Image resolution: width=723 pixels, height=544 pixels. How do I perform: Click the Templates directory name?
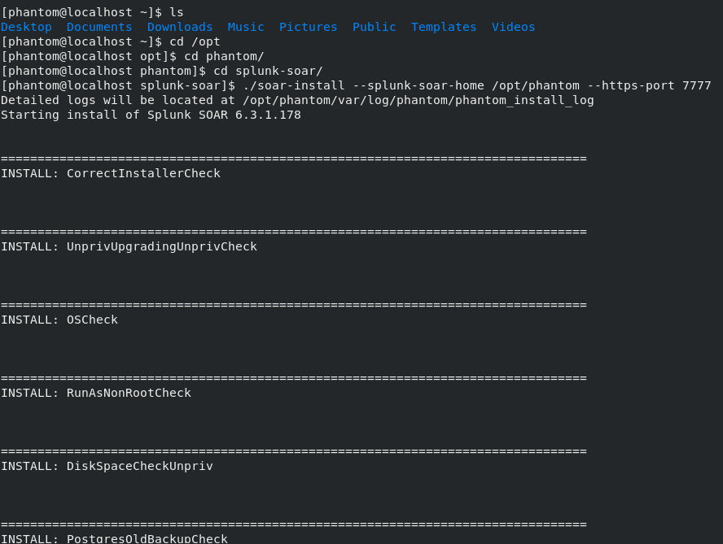[x=444, y=27]
